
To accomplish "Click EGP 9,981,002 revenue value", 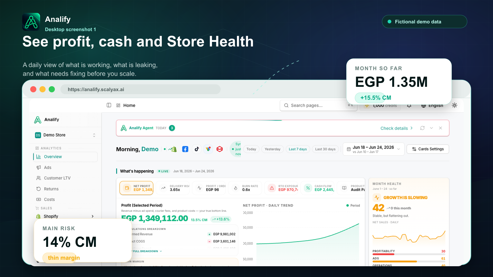I will point(224,234).
